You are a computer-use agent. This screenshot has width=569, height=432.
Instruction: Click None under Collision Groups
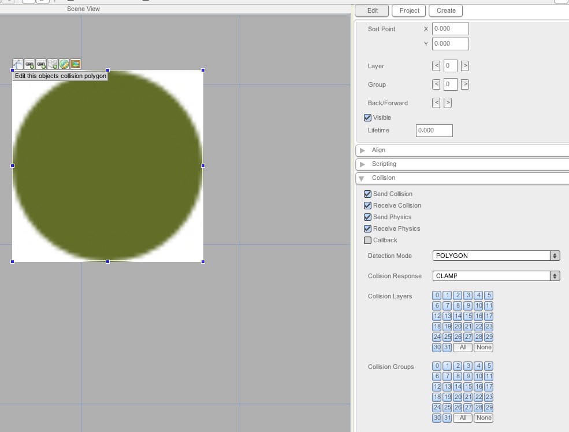tap(484, 418)
